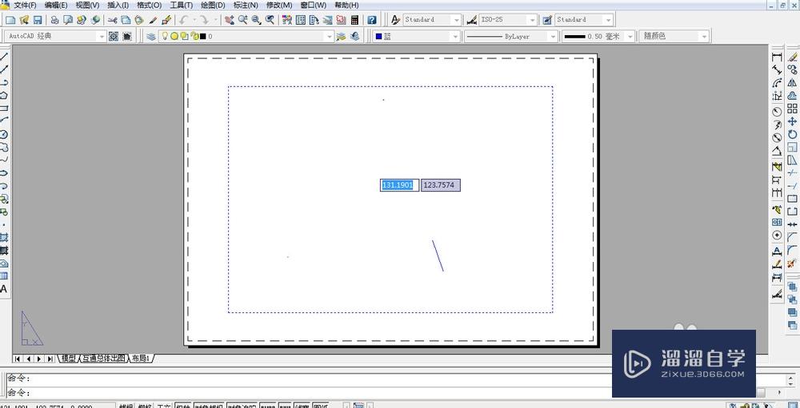Select the Ellipse drawing tool

3,173
